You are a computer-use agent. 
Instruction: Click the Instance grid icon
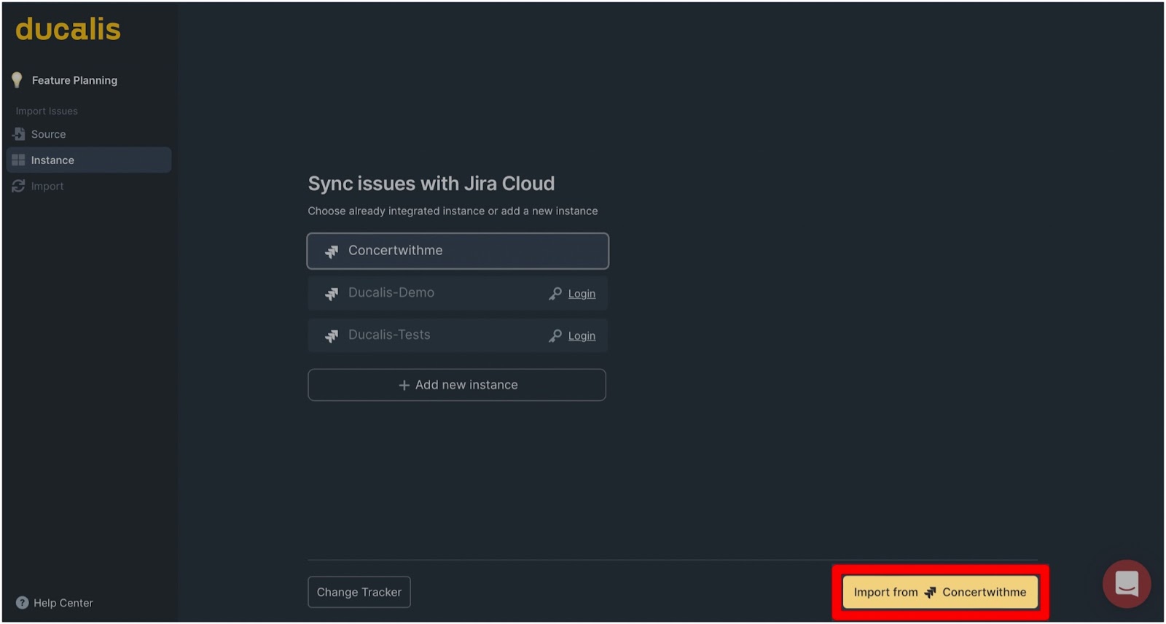coord(18,160)
